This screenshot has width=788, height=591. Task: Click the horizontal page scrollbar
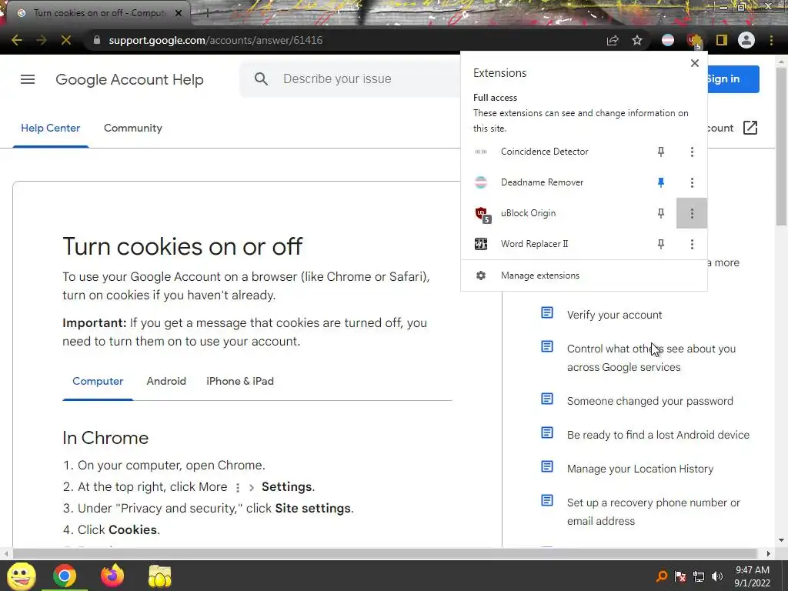coord(386,554)
